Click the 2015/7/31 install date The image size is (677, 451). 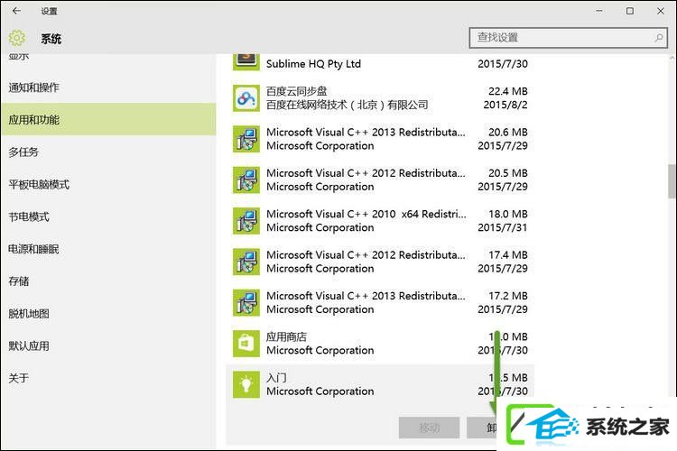(x=503, y=227)
